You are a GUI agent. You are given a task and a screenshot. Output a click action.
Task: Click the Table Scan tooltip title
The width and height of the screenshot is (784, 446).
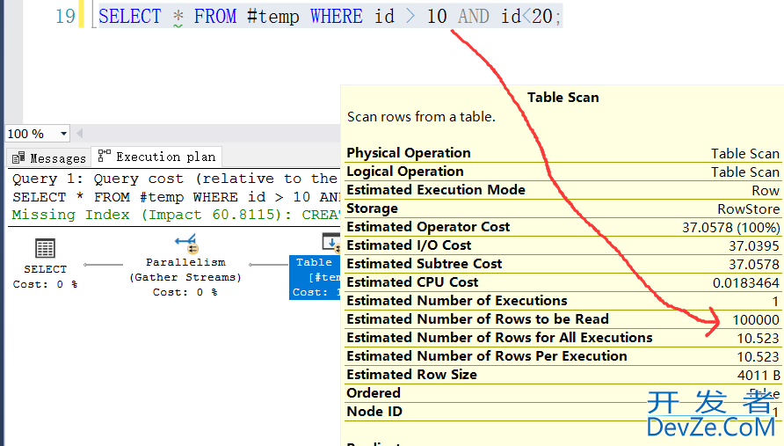[x=563, y=97]
